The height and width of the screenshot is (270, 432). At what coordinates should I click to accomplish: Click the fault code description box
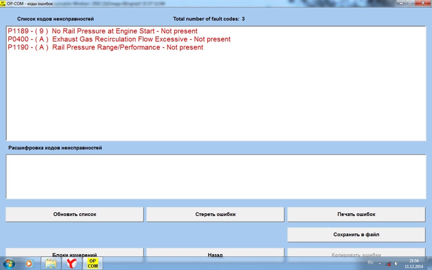[x=216, y=176]
